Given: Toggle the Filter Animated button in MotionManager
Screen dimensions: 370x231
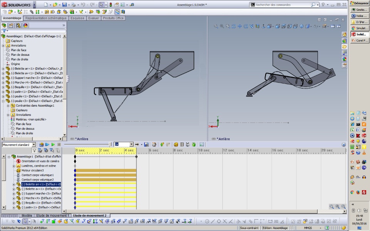Looking at the screenshot, I should pyautogui.click(x=40, y=150).
